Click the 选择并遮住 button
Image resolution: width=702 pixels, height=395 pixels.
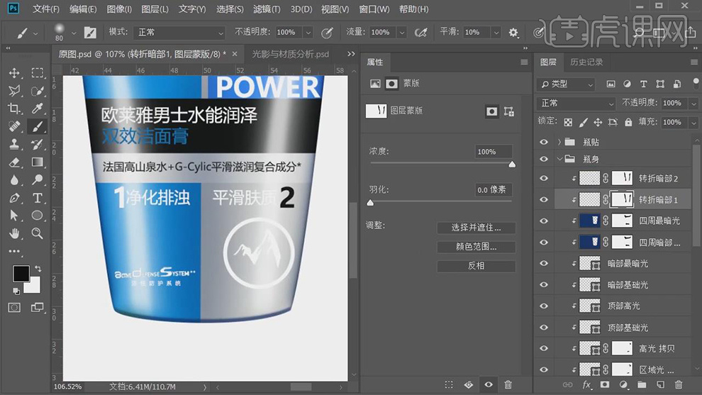pyautogui.click(x=476, y=228)
